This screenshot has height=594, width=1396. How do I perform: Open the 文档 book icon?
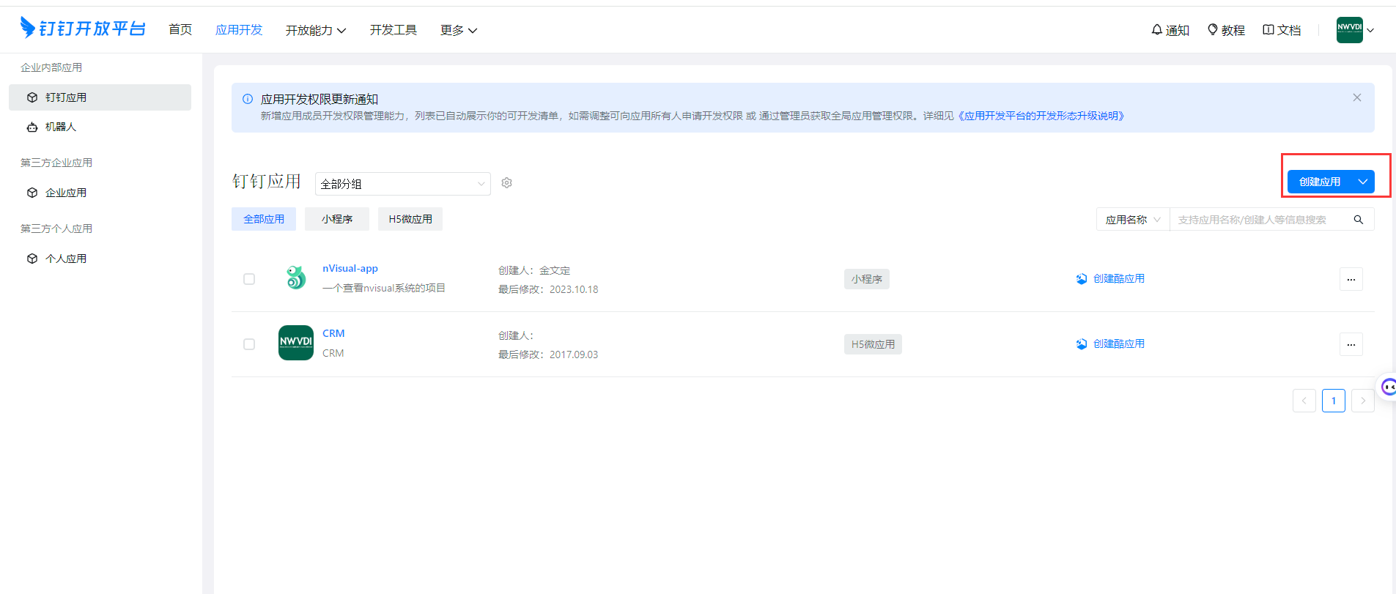tap(1268, 30)
